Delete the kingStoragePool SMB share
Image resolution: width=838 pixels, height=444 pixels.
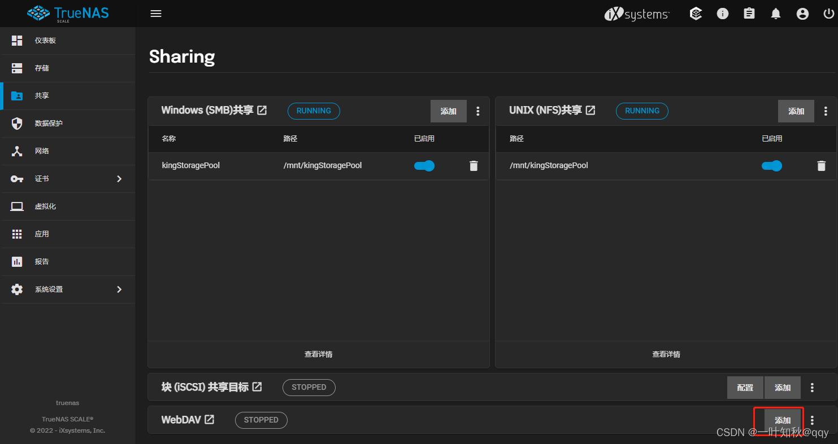(x=474, y=166)
